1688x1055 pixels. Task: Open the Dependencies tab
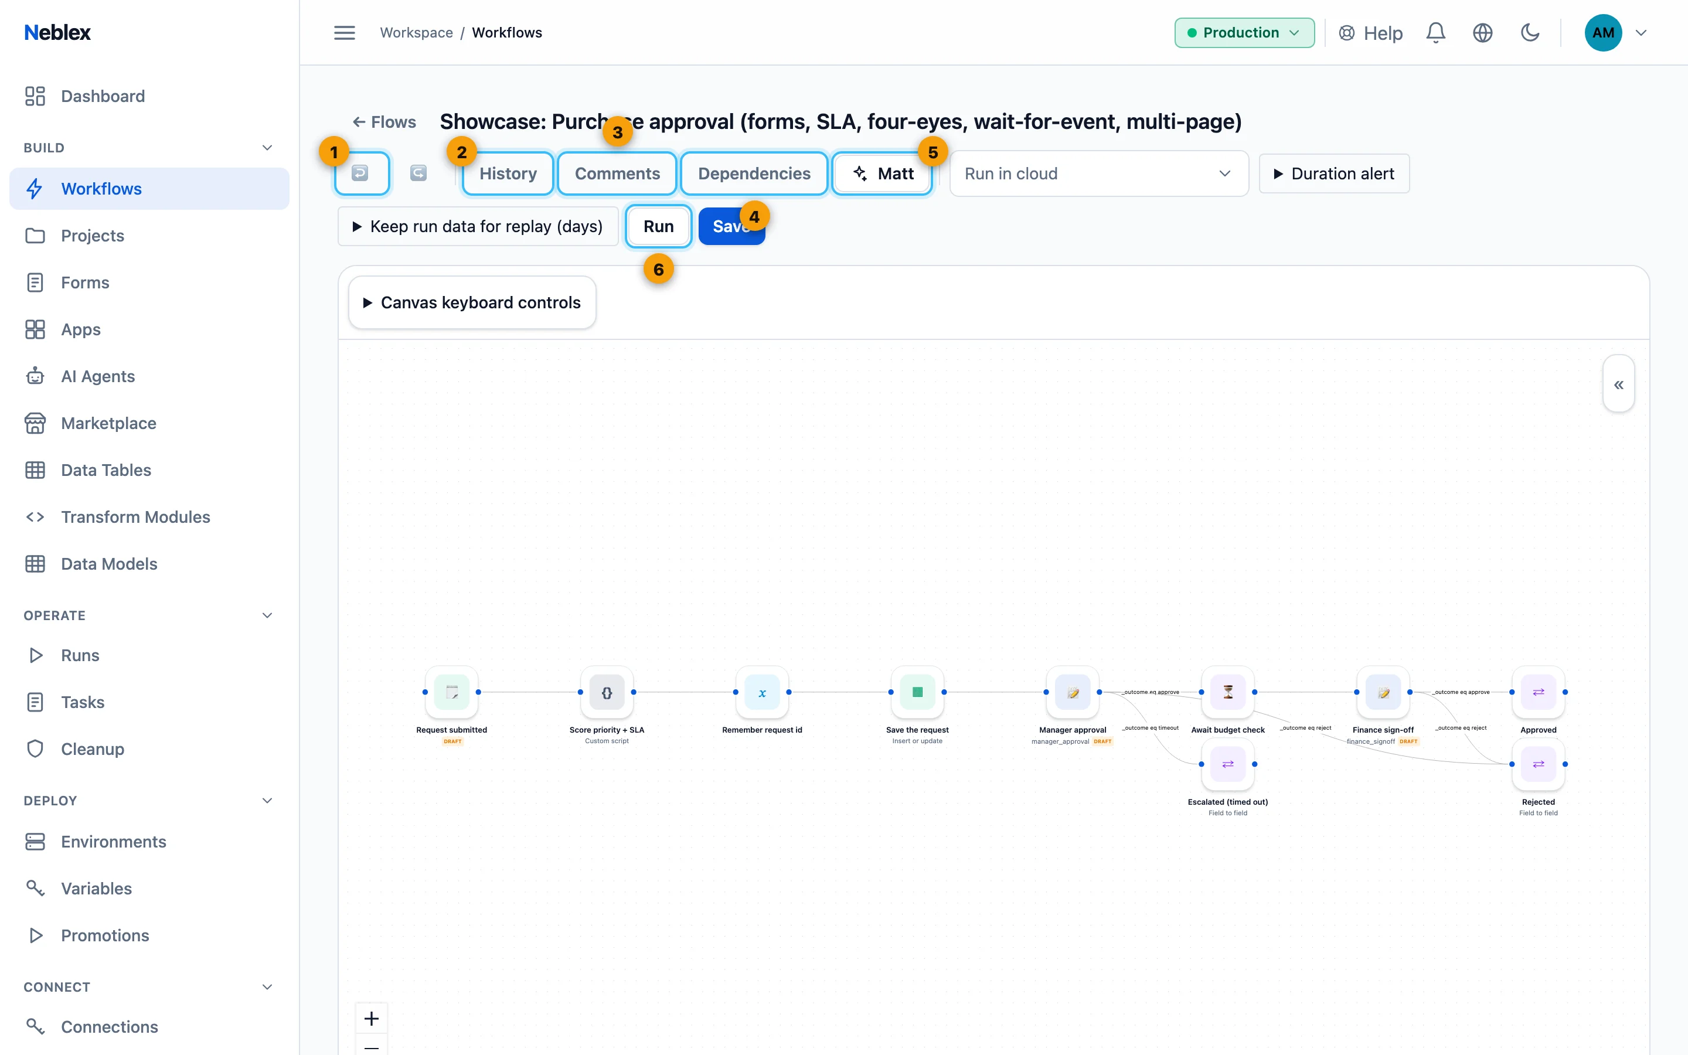tap(754, 173)
